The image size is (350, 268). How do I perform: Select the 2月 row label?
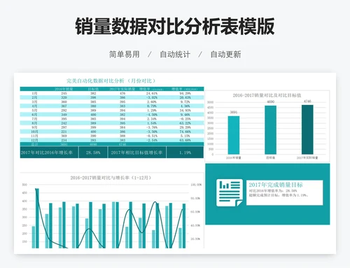tap(34, 97)
